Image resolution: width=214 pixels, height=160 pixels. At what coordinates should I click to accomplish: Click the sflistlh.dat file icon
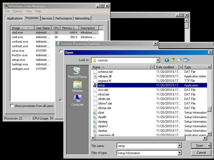[95, 99]
